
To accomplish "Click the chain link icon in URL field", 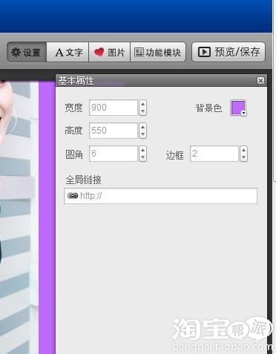I will (73, 196).
